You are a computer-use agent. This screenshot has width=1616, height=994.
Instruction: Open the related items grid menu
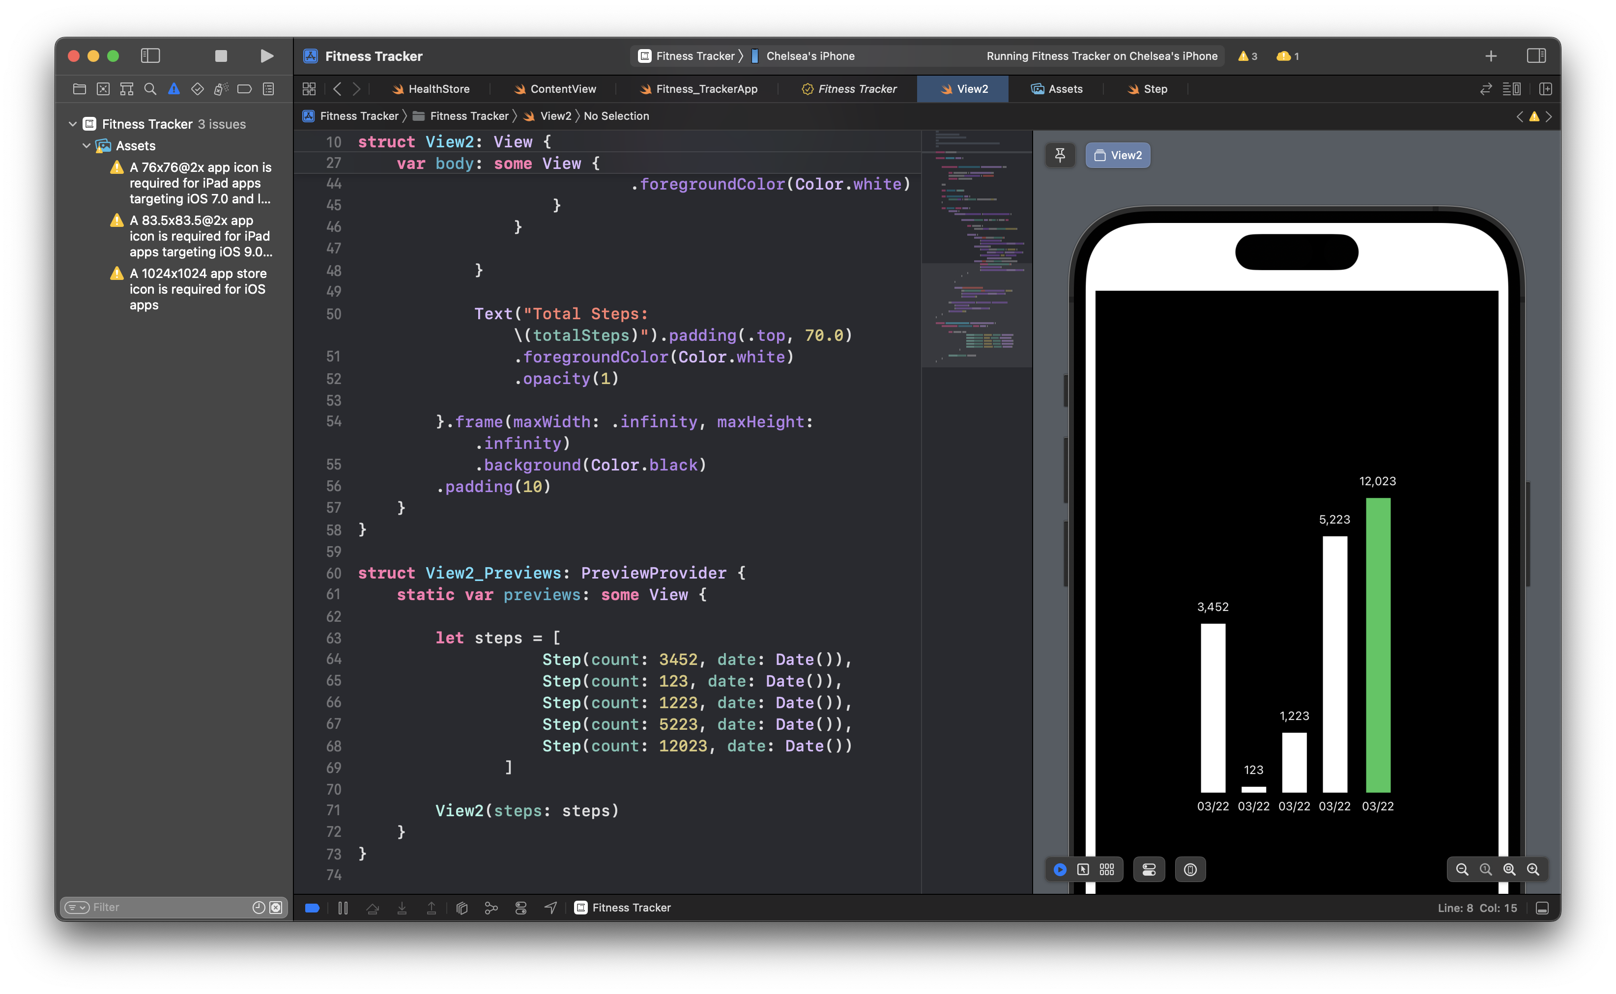[x=309, y=89]
